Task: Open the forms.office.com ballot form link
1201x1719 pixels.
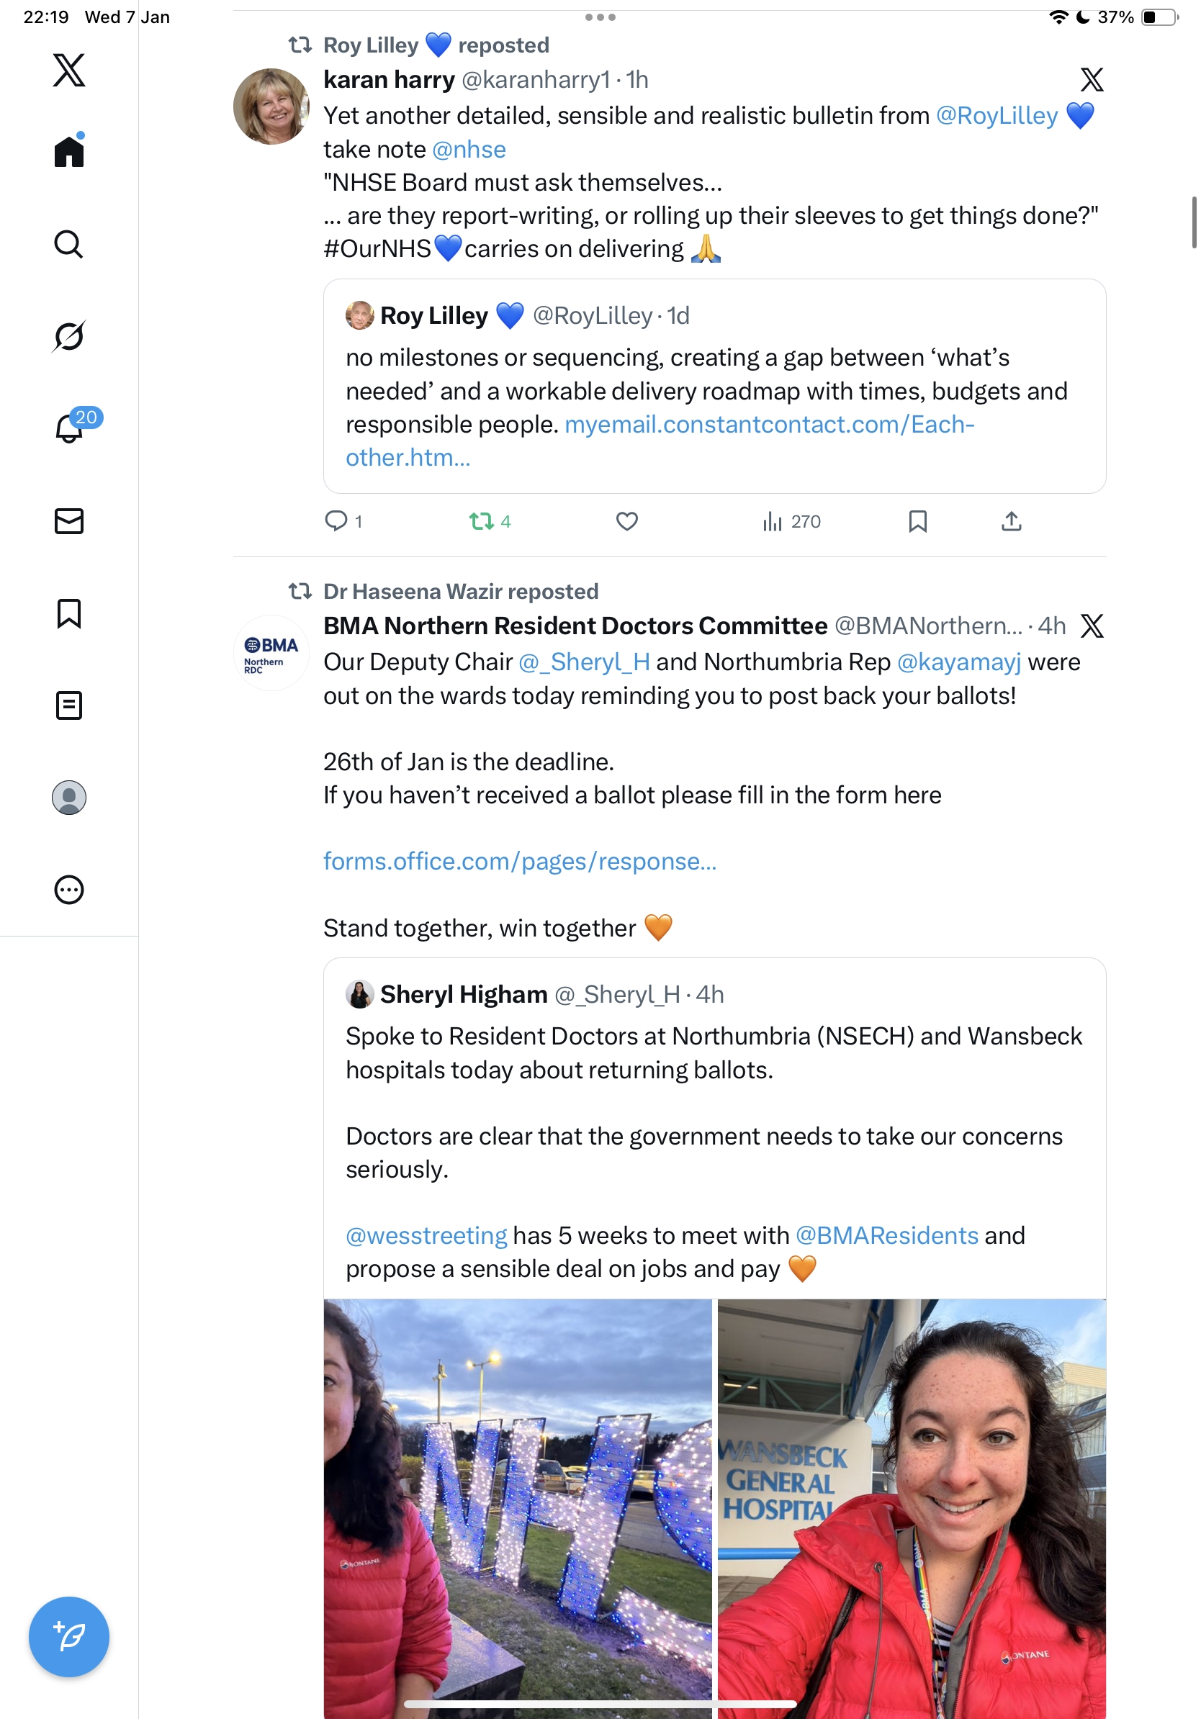Action: [x=520, y=862]
